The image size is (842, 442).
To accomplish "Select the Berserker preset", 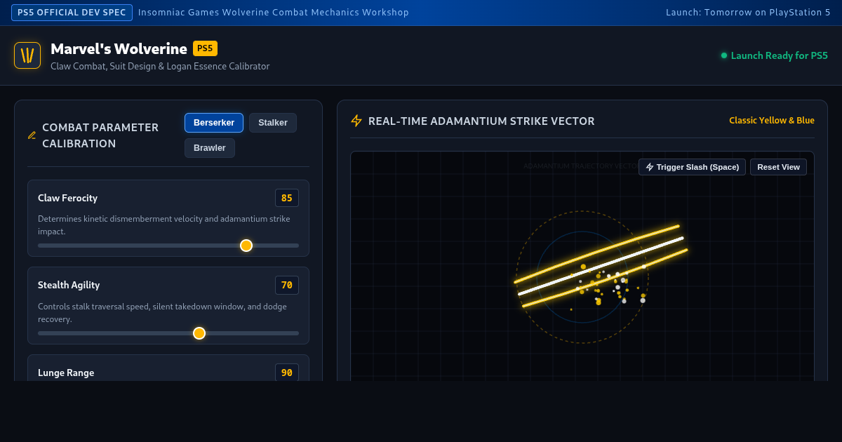I will click(x=214, y=123).
